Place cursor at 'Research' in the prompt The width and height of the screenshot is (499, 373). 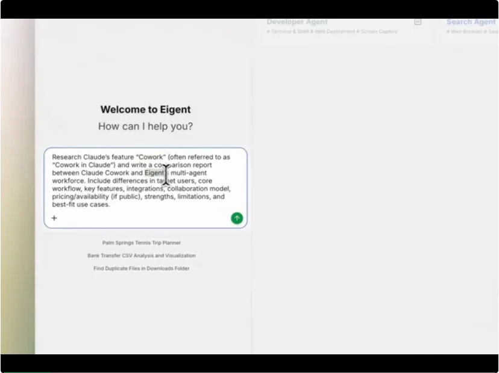(66, 157)
